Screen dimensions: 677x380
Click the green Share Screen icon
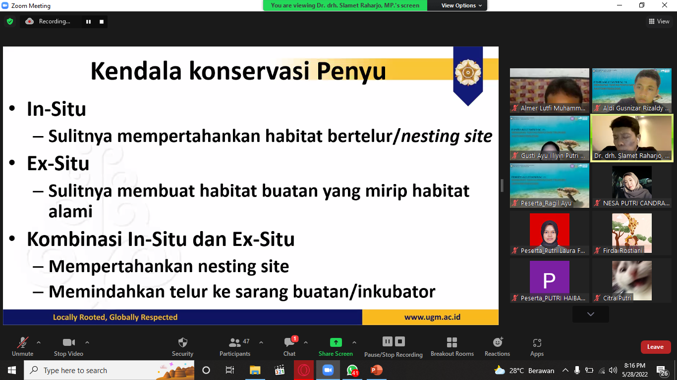336,342
